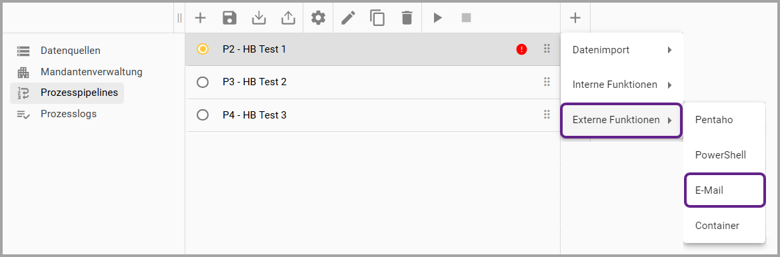Image resolution: width=780 pixels, height=257 pixels.
Task: Expand the Interne Funktionen submenu
Action: coord(622,85)
